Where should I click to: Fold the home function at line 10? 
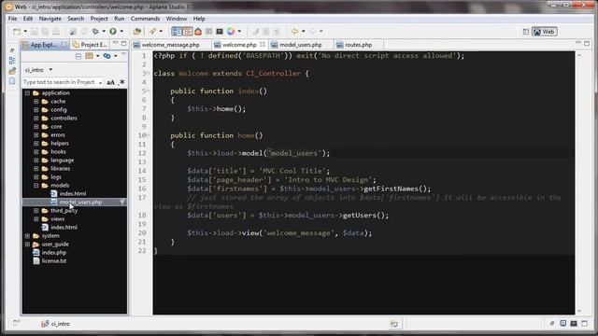(x=149, y=135)
